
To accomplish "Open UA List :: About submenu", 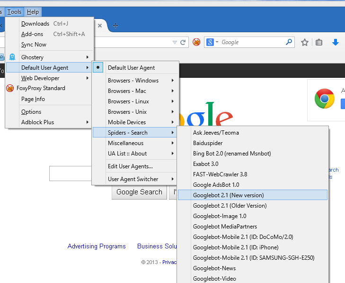I will click(135, 154).
